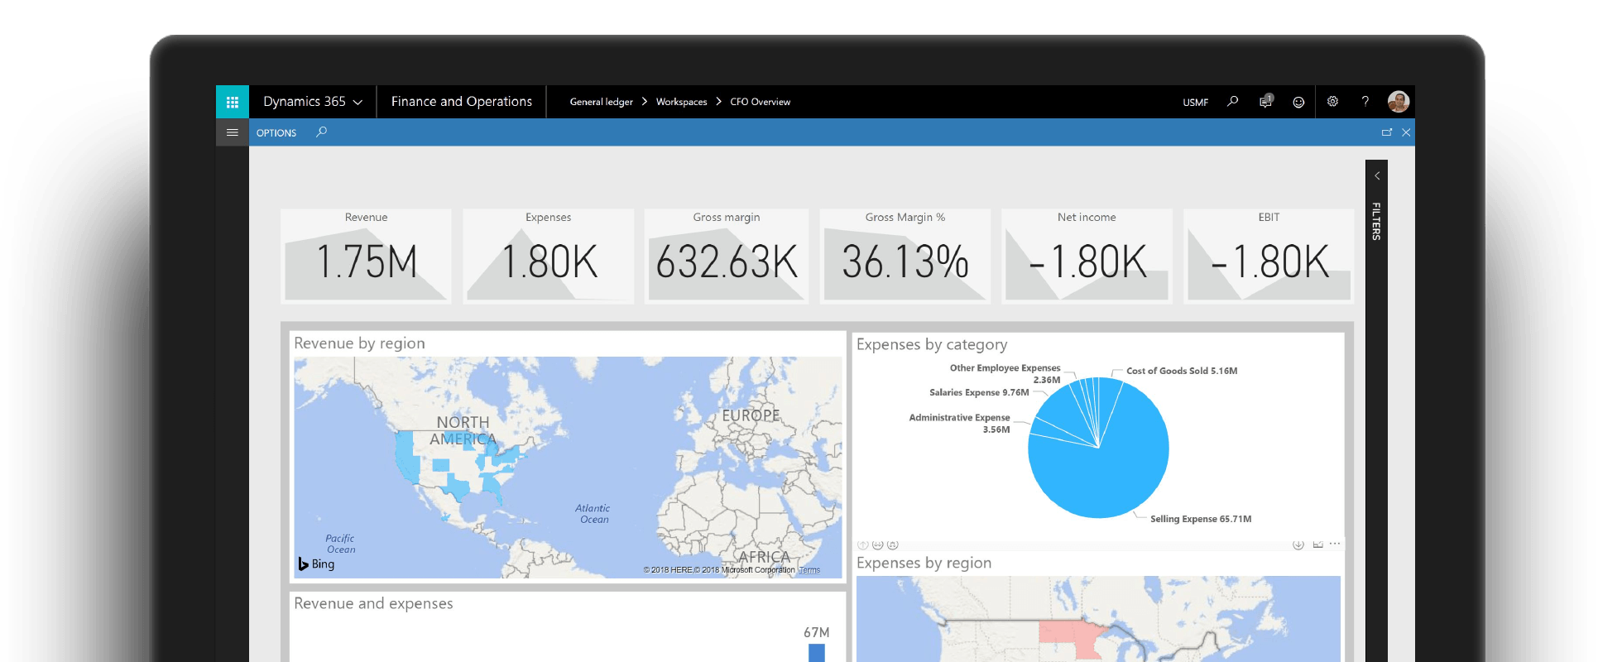This screenshot has width=1622, height=662.
Task: Click the smiley feedback icon
Action: 1298,103
